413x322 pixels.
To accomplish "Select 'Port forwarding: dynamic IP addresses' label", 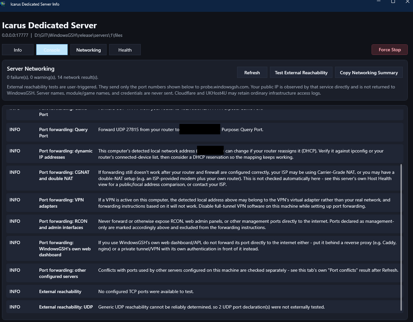I will tap(66, 154).
